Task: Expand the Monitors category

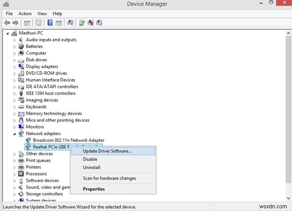Action: click(x=15, y=127)
